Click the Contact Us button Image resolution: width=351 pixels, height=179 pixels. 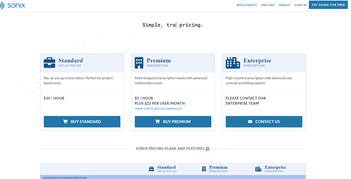pyautogui.click(x=264, y=122)
